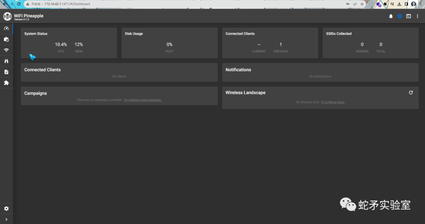Image resolution: width=425 pixels, height=224 pixels.
Task: Bookmark this page with the star icon
Action: coord(362,4)
